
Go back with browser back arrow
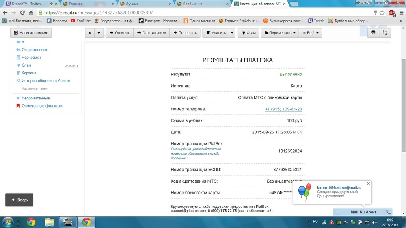(5, 13)
